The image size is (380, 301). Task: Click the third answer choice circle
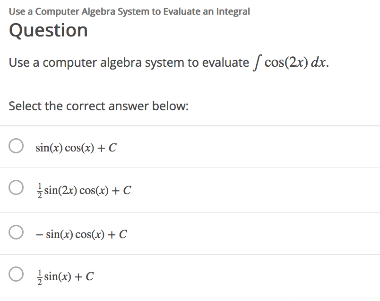click(16, 232)
